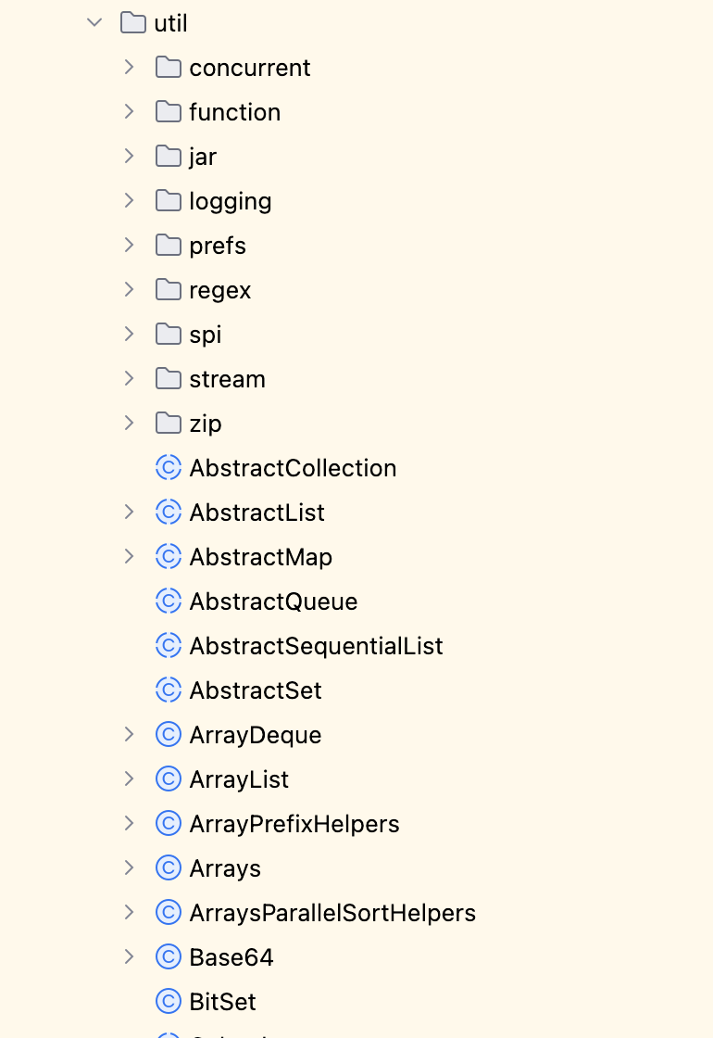The height and width of the screenshot is (1038, 713).
Task: Select the ArrayPrefixHelpers class
Action: (294, 824)
